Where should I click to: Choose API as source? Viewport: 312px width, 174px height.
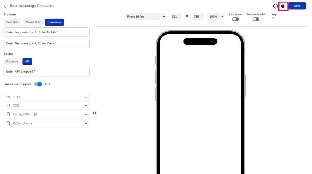[27, 62]
